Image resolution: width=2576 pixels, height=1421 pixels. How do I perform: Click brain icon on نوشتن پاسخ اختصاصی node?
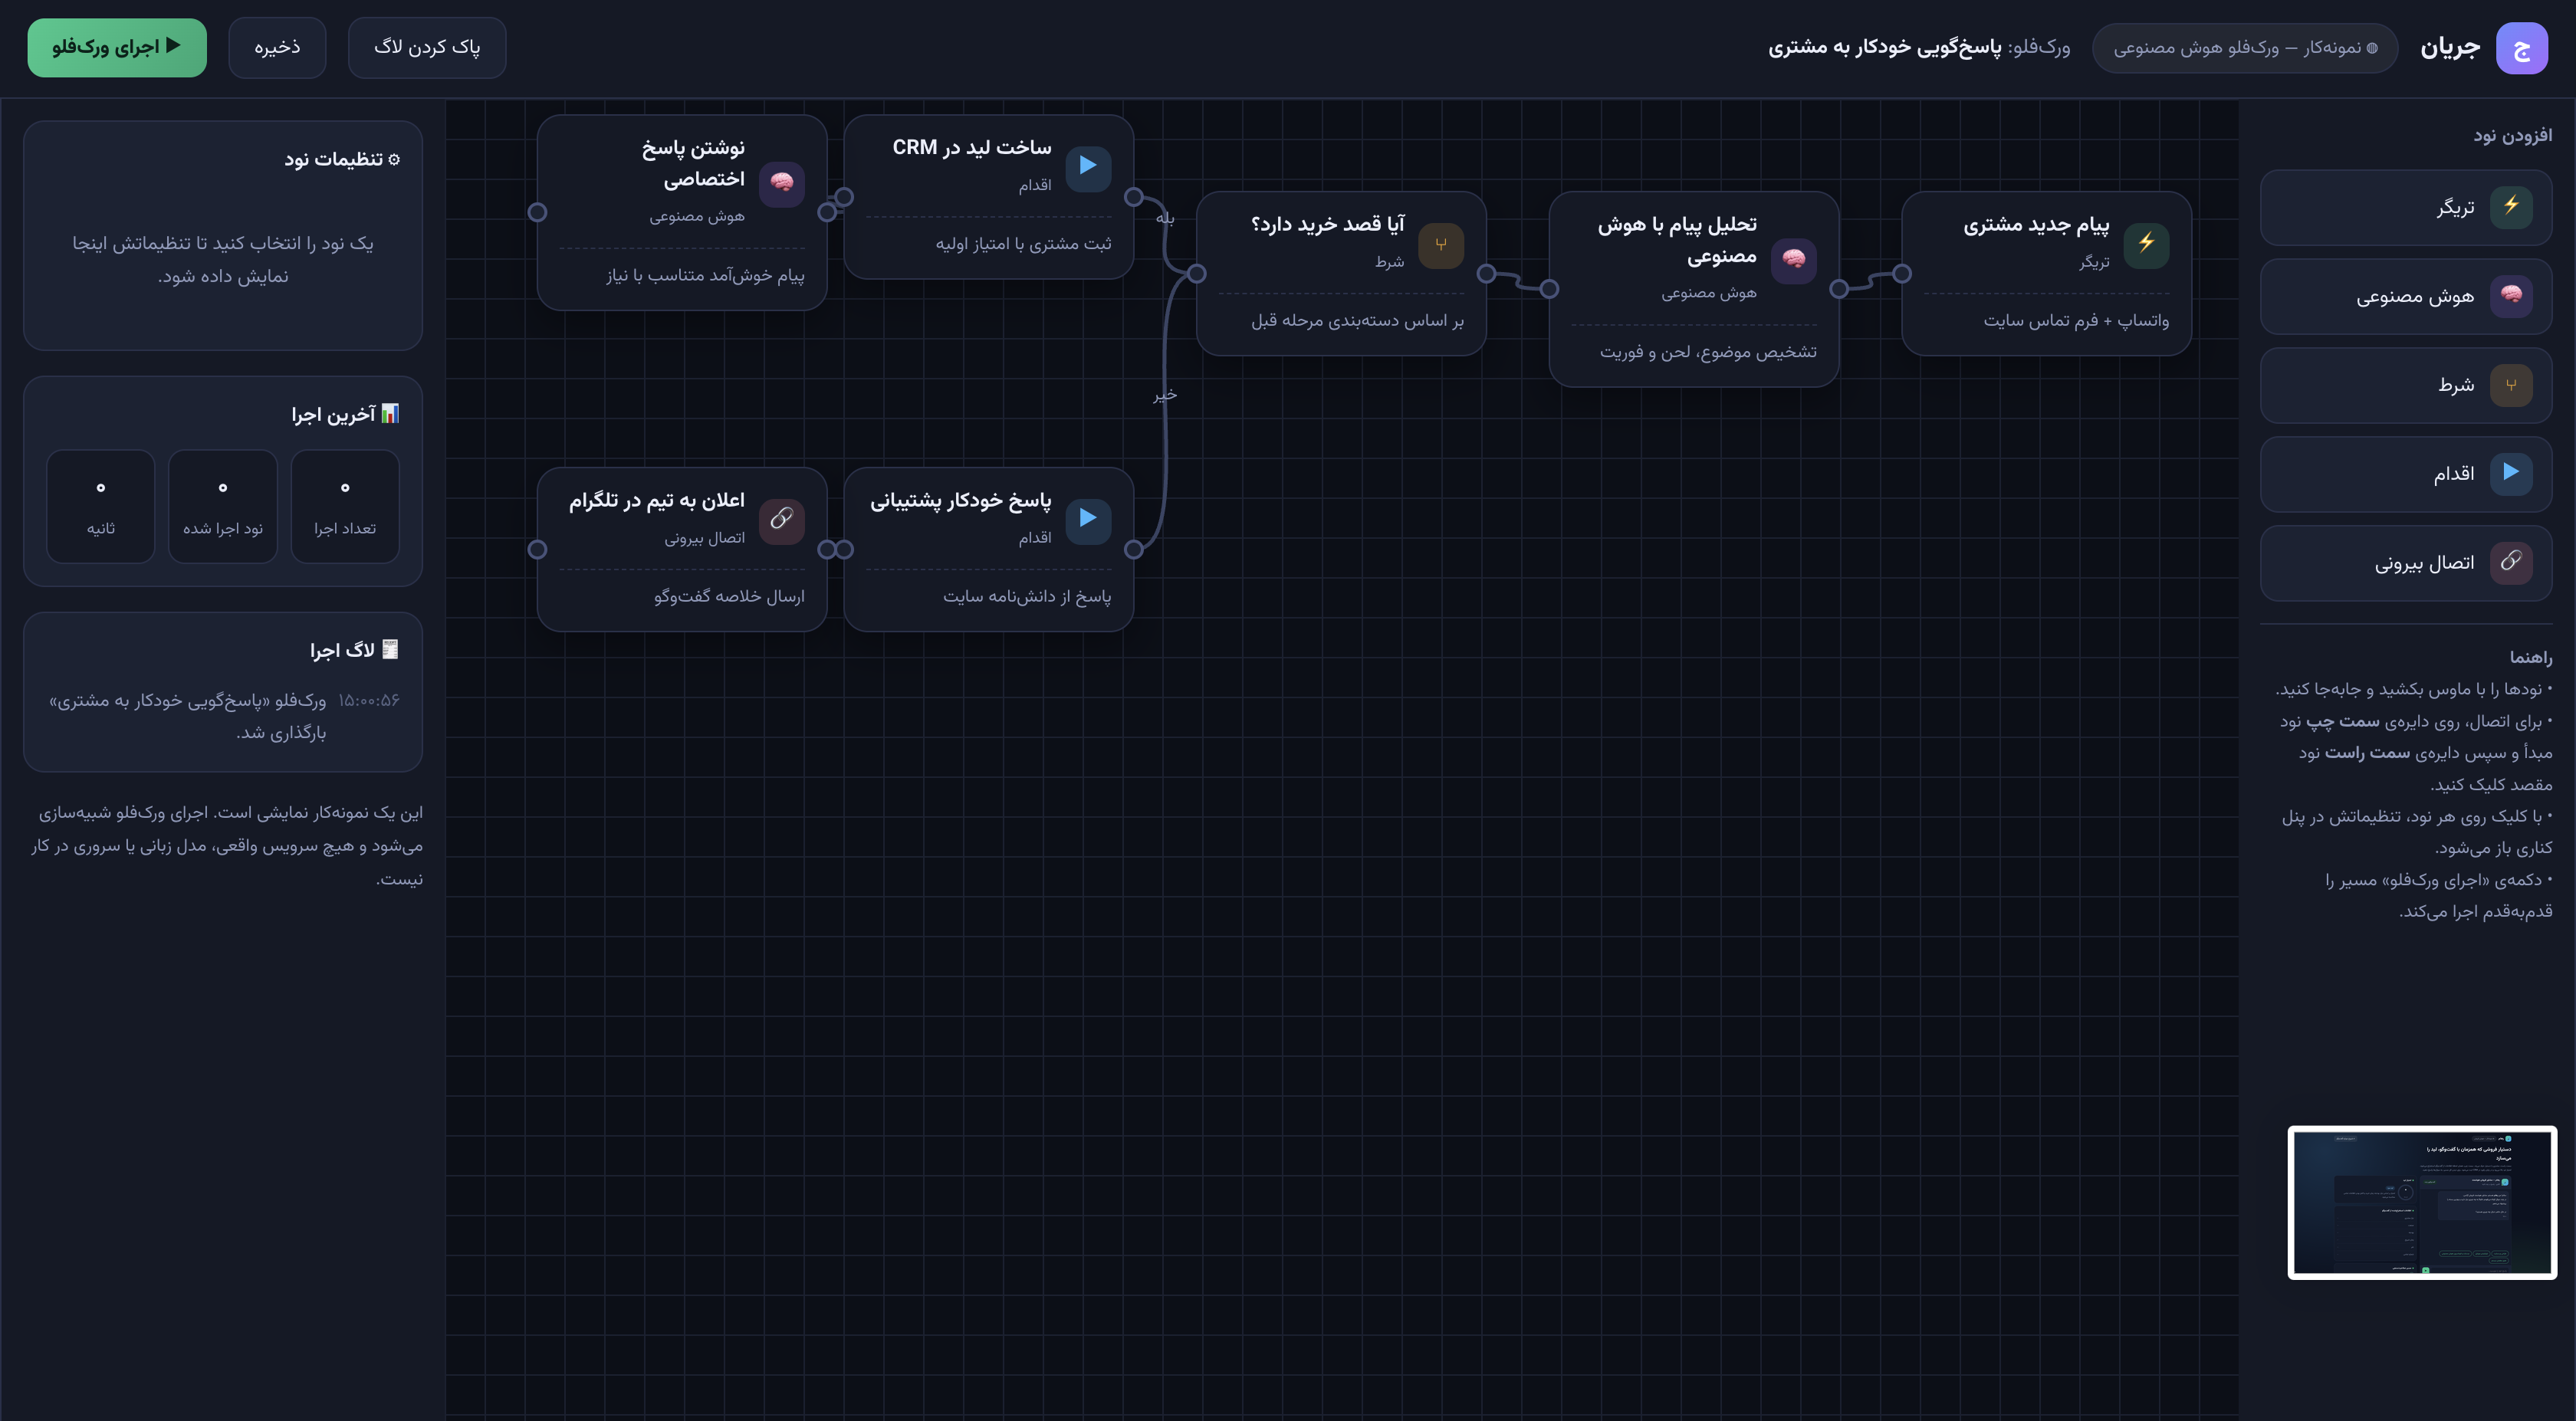tap(782, 183)
